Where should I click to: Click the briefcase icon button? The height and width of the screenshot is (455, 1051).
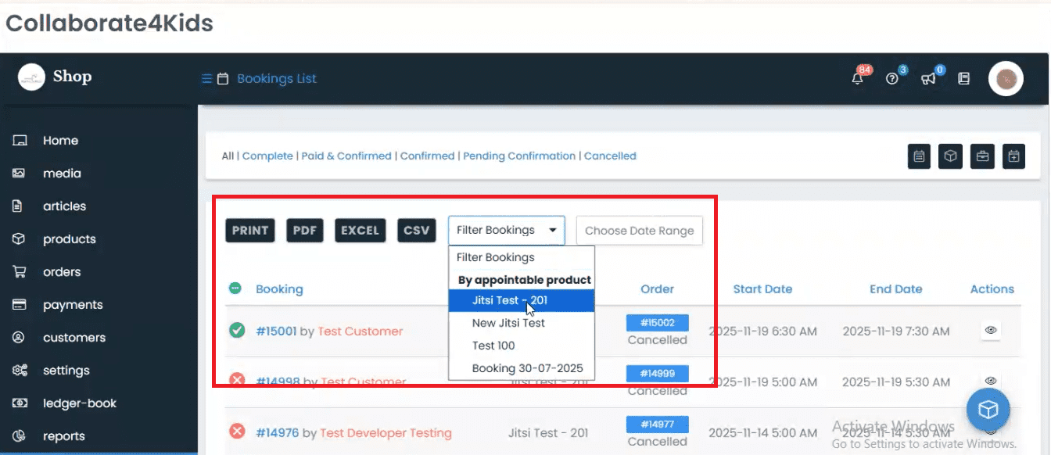982,156
